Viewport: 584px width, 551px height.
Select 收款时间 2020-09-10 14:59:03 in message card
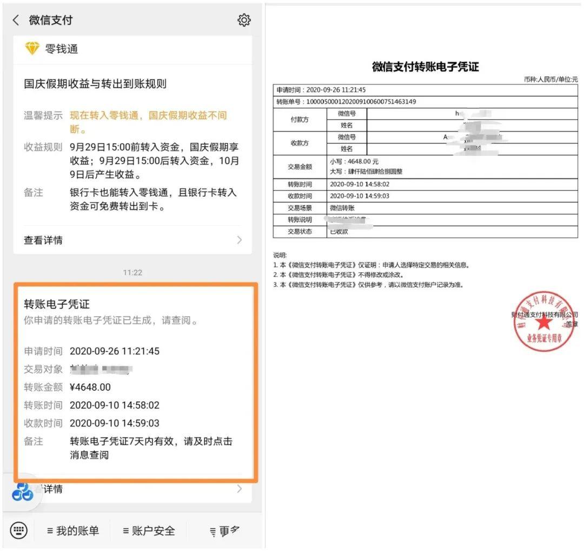115,423
